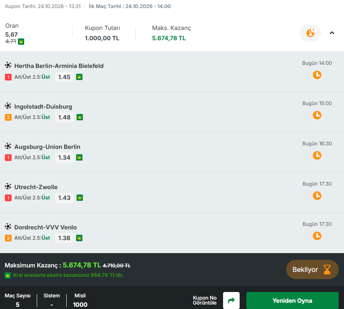This screenshot has width=344, height=309.
Task: Click orange badge 2 on Ingolstadt-Duisburg row
Action: (8, 117)
